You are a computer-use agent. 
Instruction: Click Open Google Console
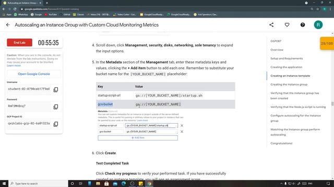[x=34, y=74]
